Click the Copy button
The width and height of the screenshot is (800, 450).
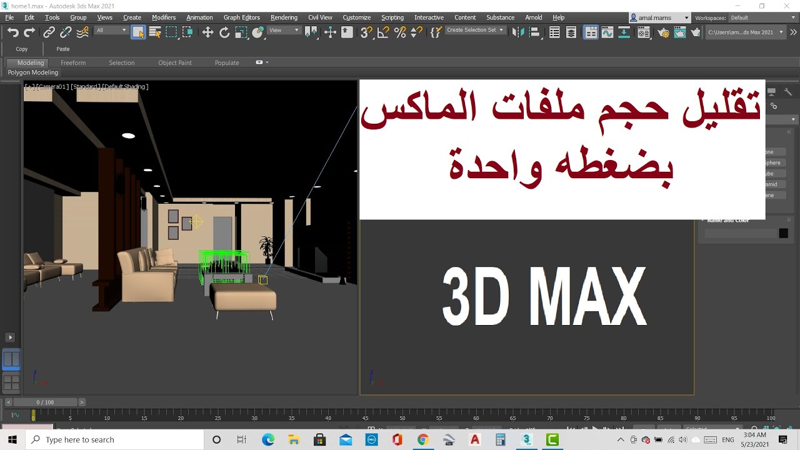point(22,49)
